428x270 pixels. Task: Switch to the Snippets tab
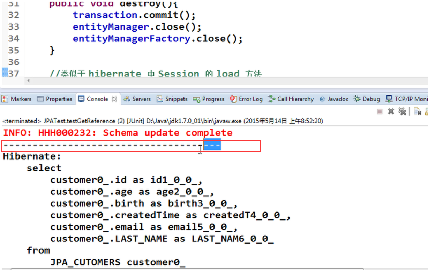(172, 99)
